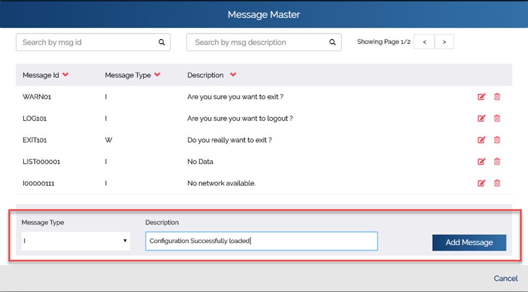Focus the Search by msg id field
Viewport: 528px width, 292px height.
click(x=93, y=42)
